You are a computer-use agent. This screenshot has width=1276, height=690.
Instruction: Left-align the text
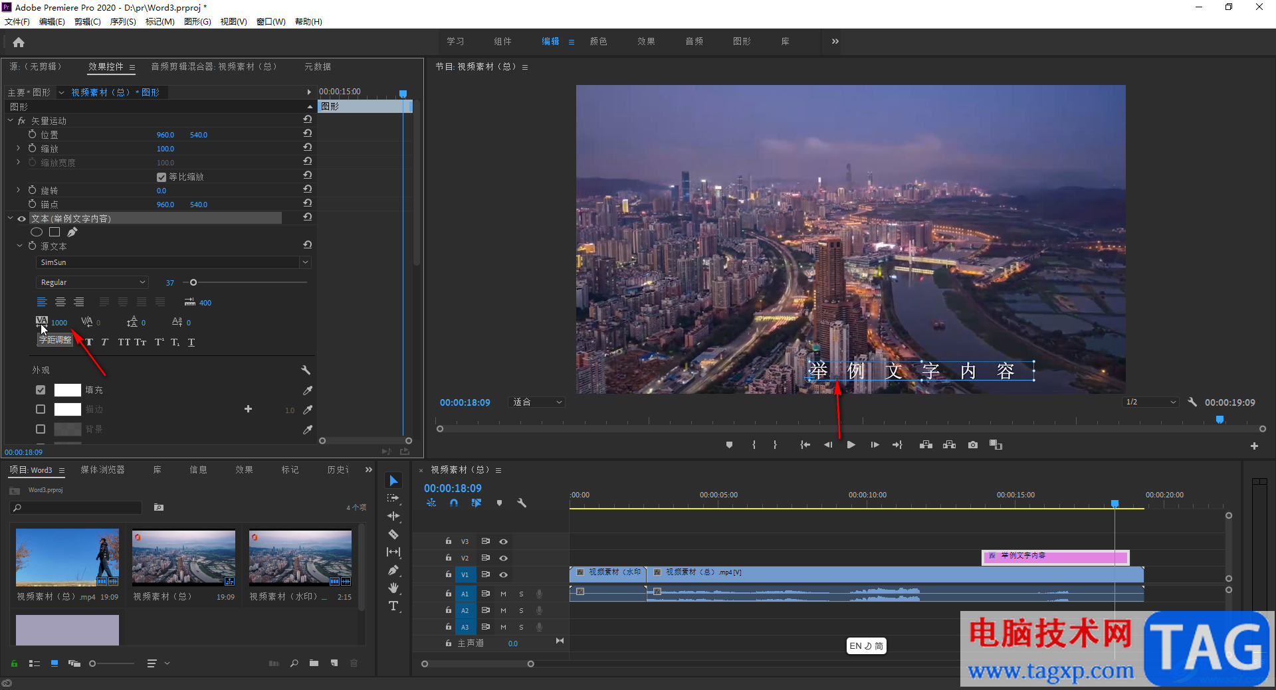coord(42,302)
